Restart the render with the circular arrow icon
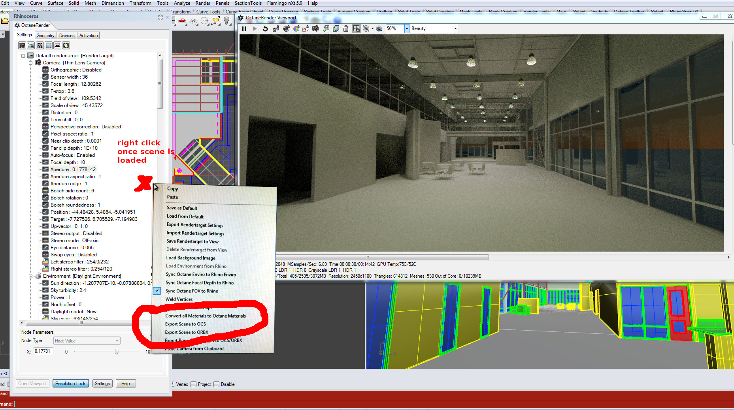Screen dimensions: 734x410 (x=265, y=28)
